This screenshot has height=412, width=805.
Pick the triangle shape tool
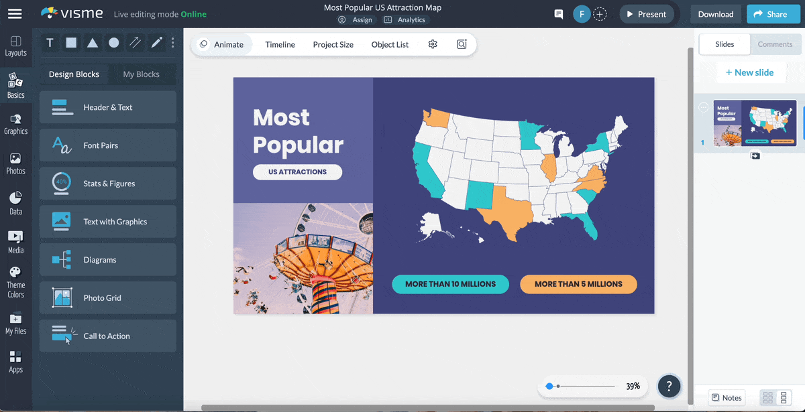point(93,43)
